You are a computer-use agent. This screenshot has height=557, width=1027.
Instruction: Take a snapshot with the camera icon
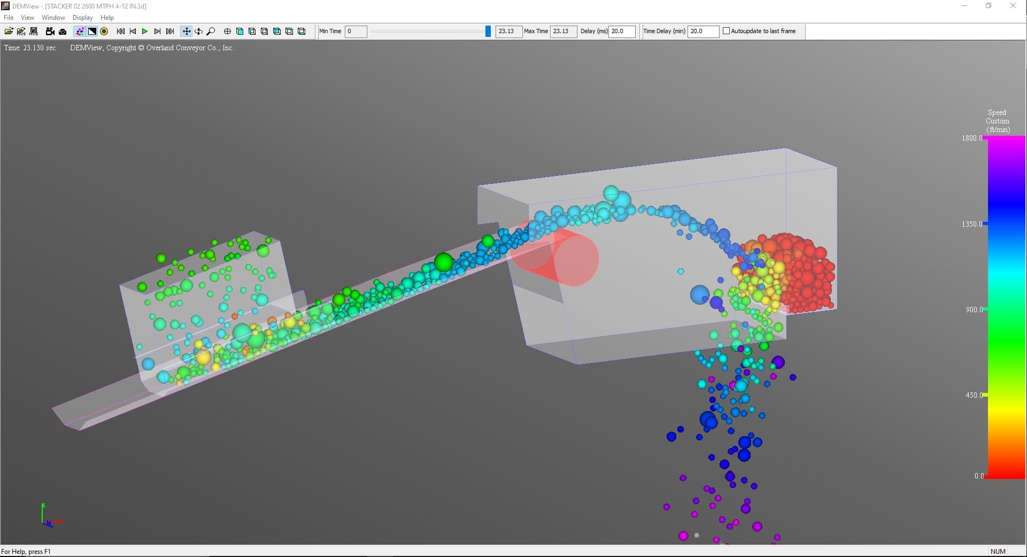point(63,32)
